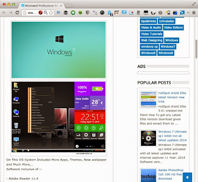
Task: Click the site page icon in address bar
Action: coord(25,12)
